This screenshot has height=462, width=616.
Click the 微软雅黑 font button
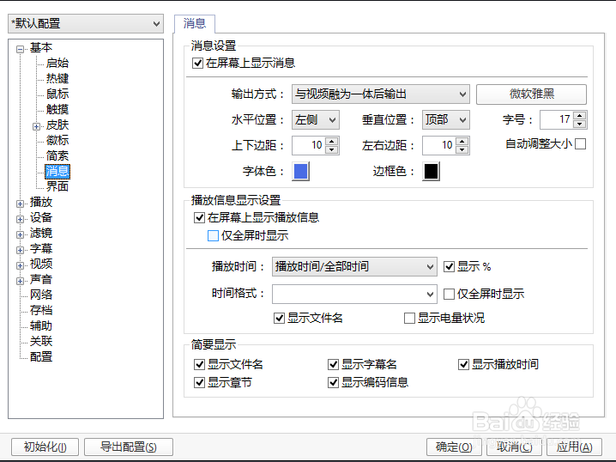click(532, 94)
